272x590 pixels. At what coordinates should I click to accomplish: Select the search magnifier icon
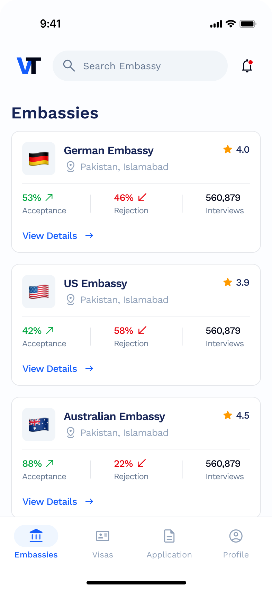[69, 66]
